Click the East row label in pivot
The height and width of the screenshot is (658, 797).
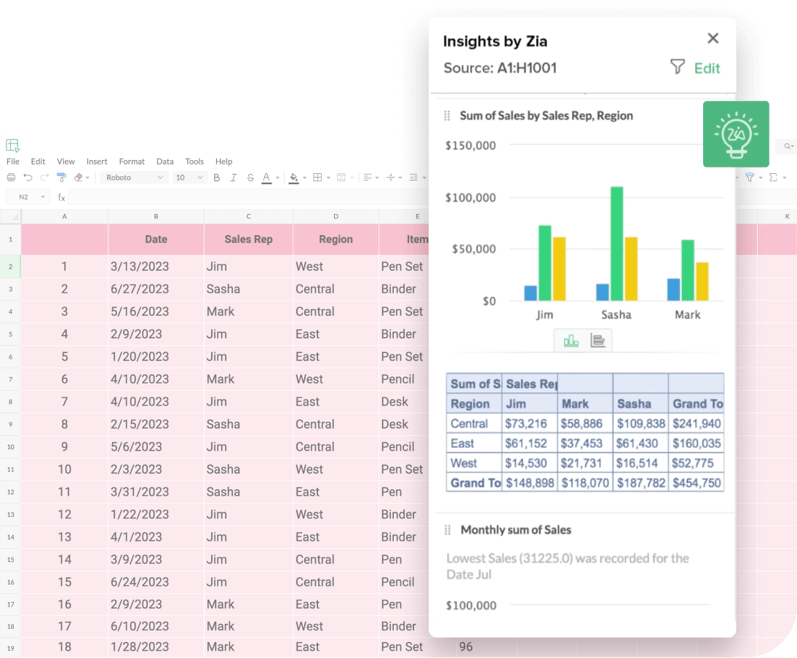coord(474,443)
